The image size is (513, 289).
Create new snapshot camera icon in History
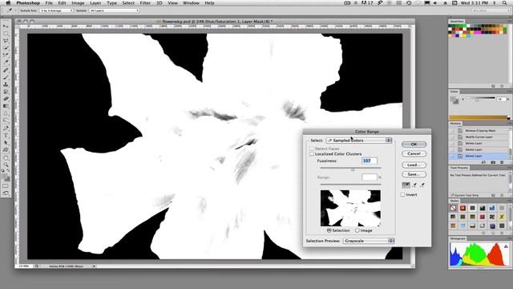click(493, 162)
